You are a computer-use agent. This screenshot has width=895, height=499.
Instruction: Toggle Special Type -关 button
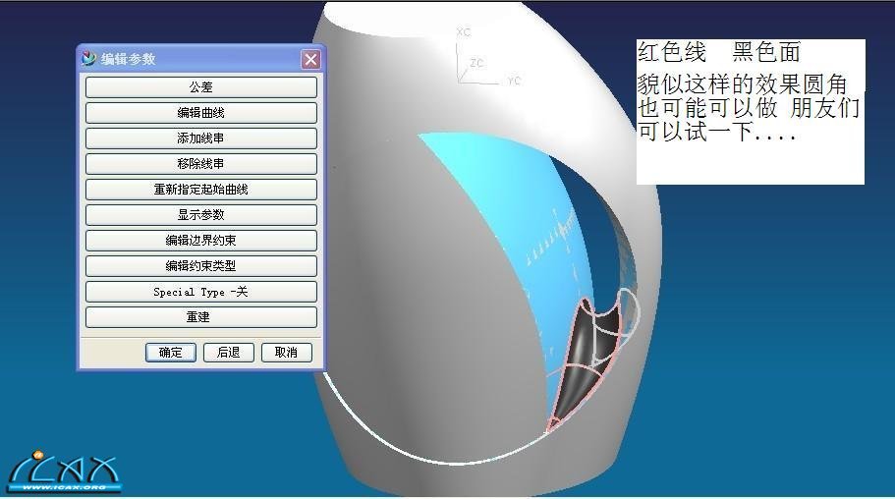[x=201, y=292]
